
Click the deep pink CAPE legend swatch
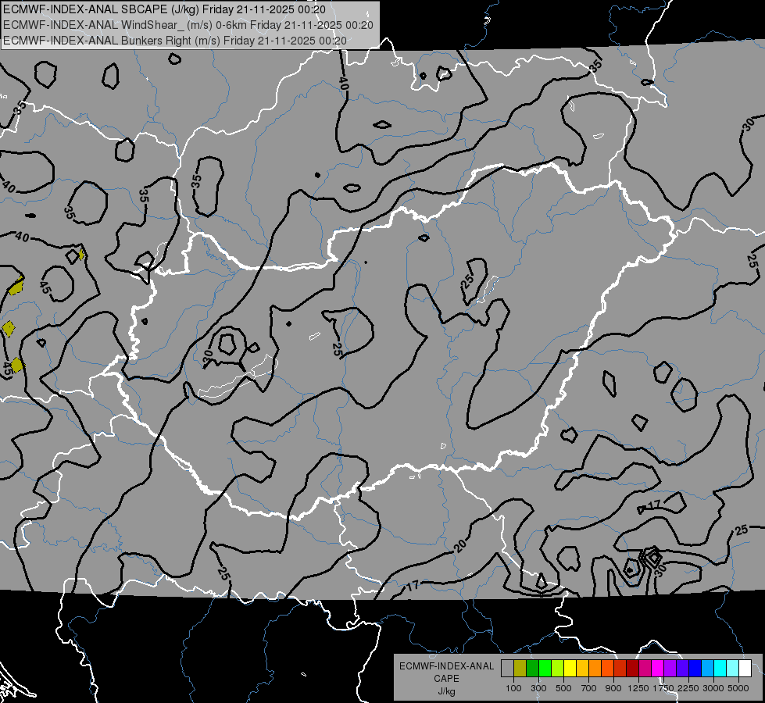(x=645, y=669)
